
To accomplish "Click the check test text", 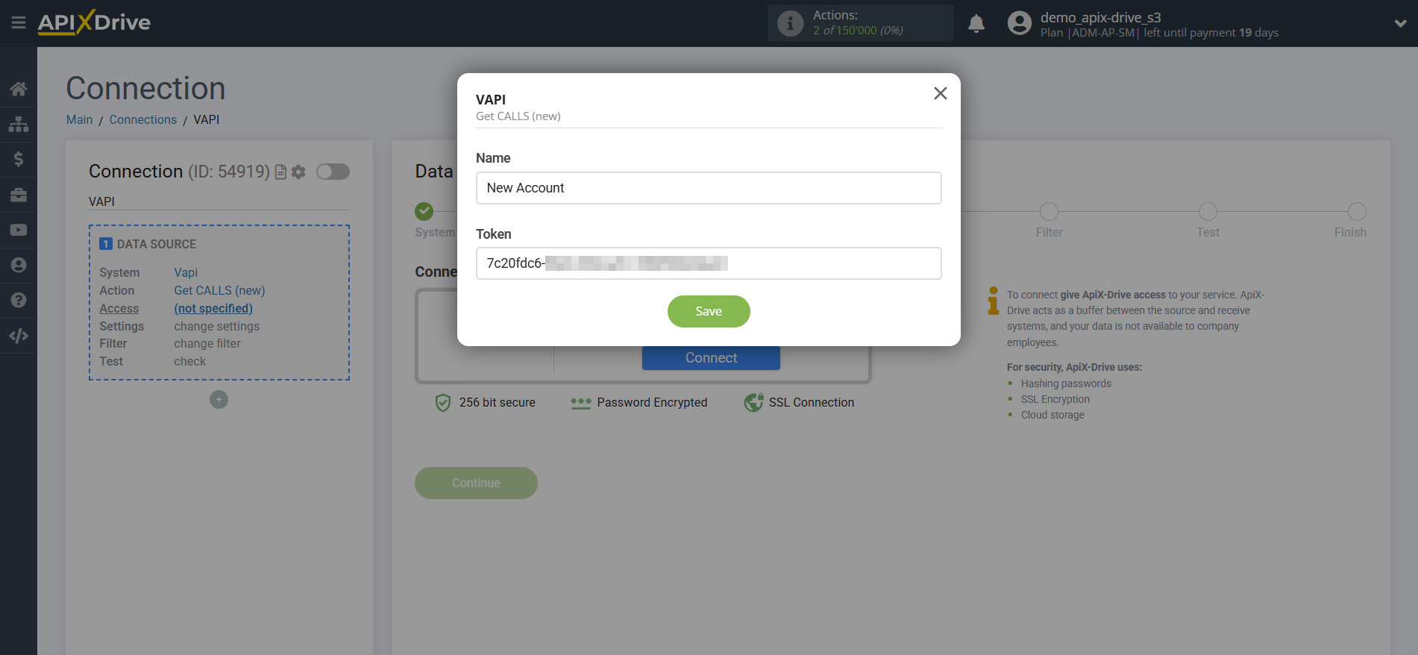I will tap(190, 362).
